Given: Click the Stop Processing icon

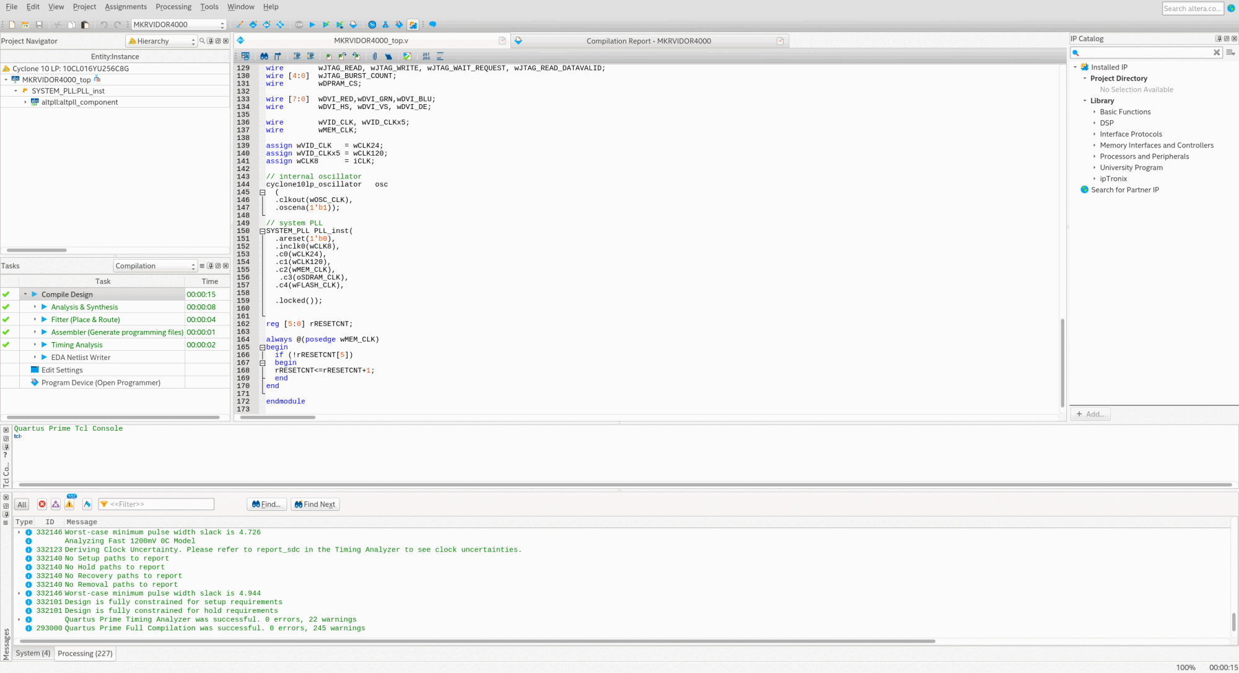Looking at the screenshot, I should [x=299, y=25].
